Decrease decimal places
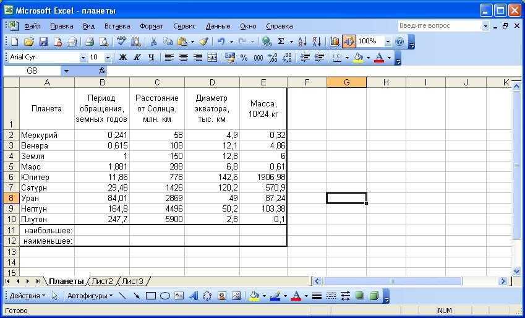Screen dimensions: 525x318 tap(288, 58)
